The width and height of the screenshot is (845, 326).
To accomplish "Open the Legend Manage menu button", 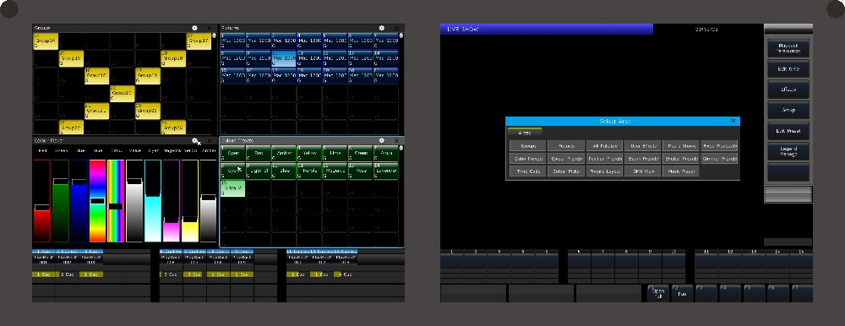I will click(788, 151).
